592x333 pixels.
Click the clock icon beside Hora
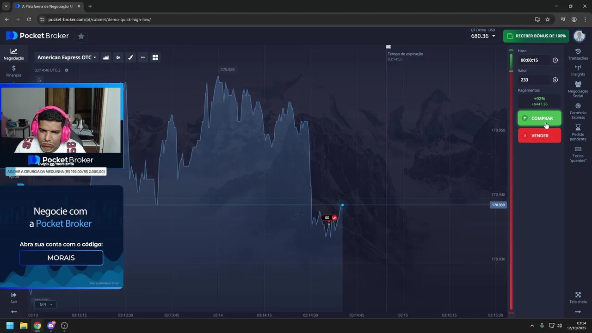pos(555,60)
